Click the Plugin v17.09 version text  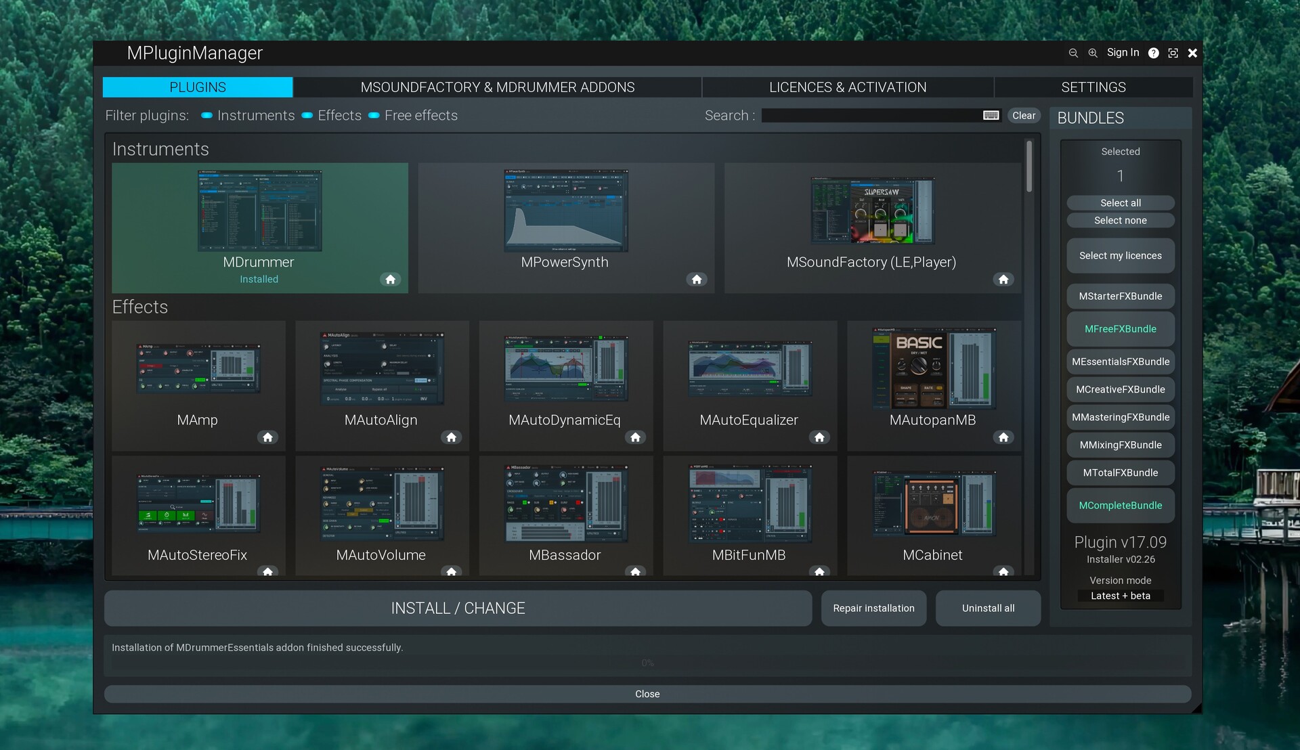(x=1121, y=542)
